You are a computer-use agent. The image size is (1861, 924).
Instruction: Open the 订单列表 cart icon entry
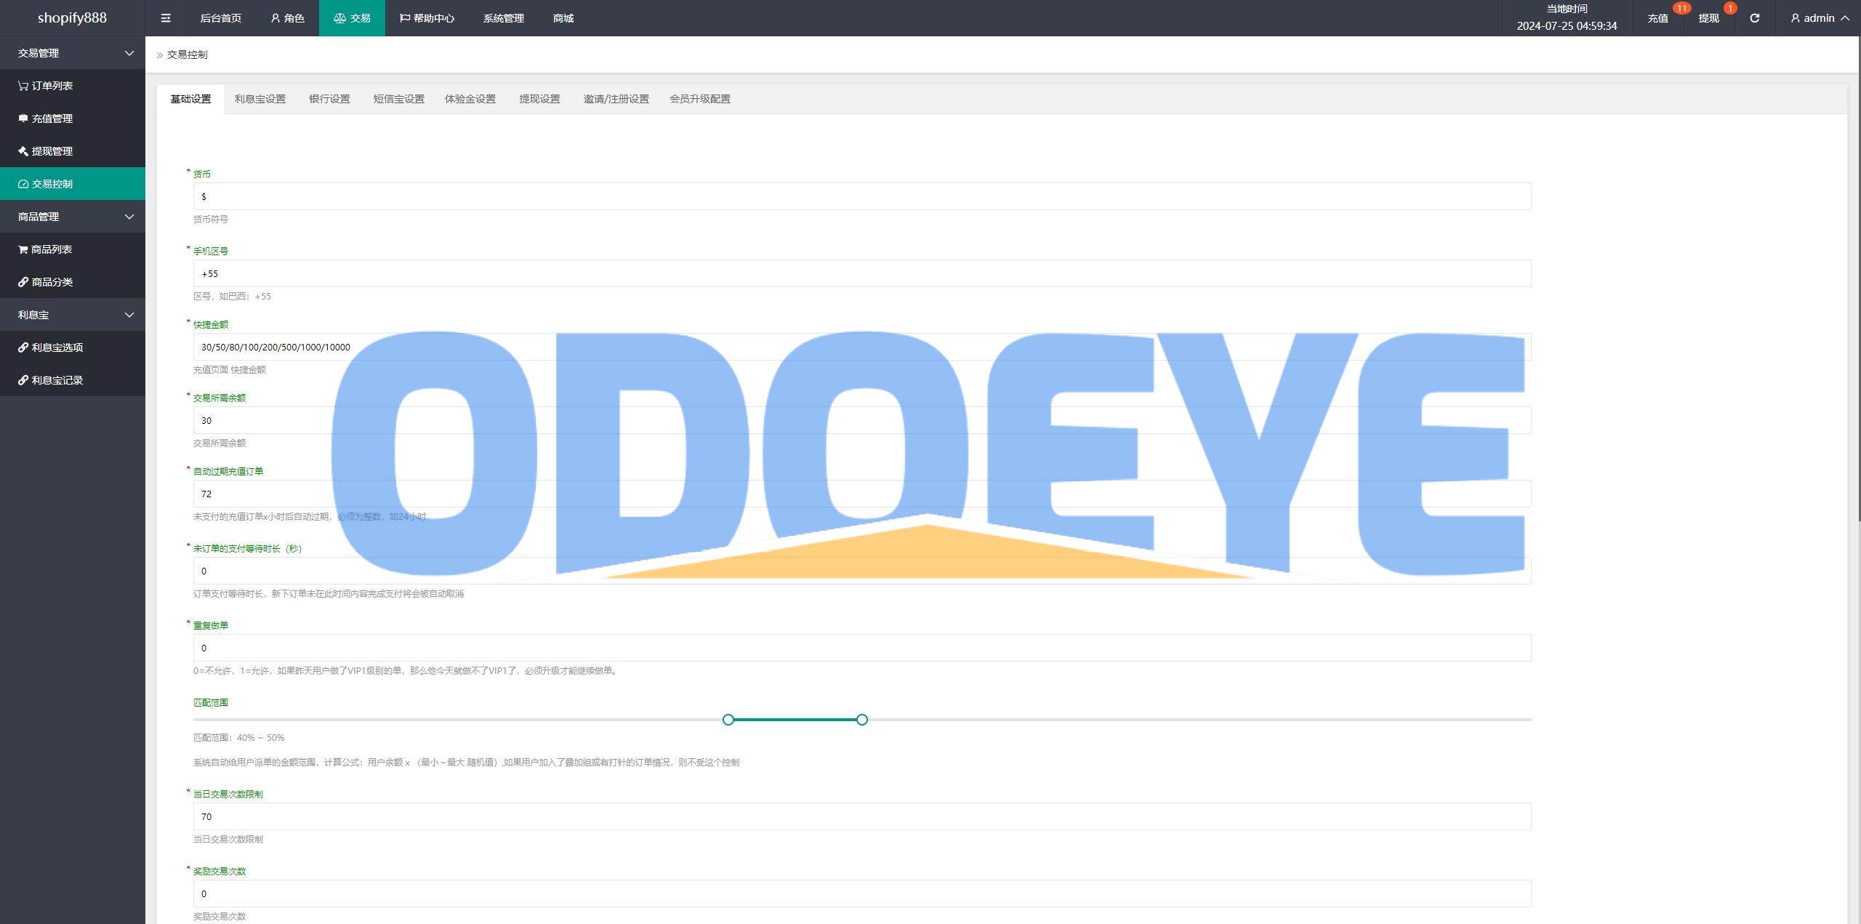click(x=73, y=86)
